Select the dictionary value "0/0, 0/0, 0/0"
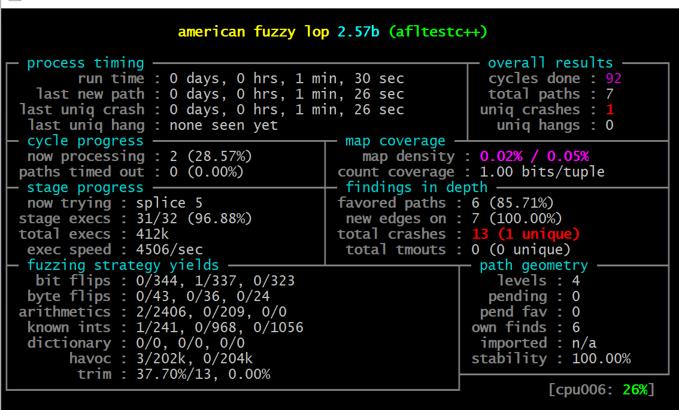The height and width of the screenshot is (410, 679). click(x=190, y=344)
